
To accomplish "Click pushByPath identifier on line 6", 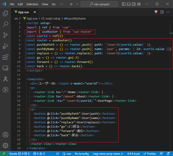I will (45, 45).
